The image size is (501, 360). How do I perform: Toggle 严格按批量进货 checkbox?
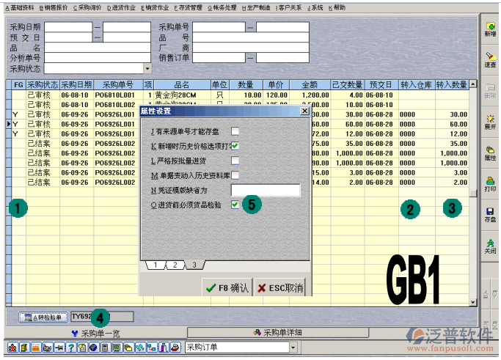click(x=235, y=161)
